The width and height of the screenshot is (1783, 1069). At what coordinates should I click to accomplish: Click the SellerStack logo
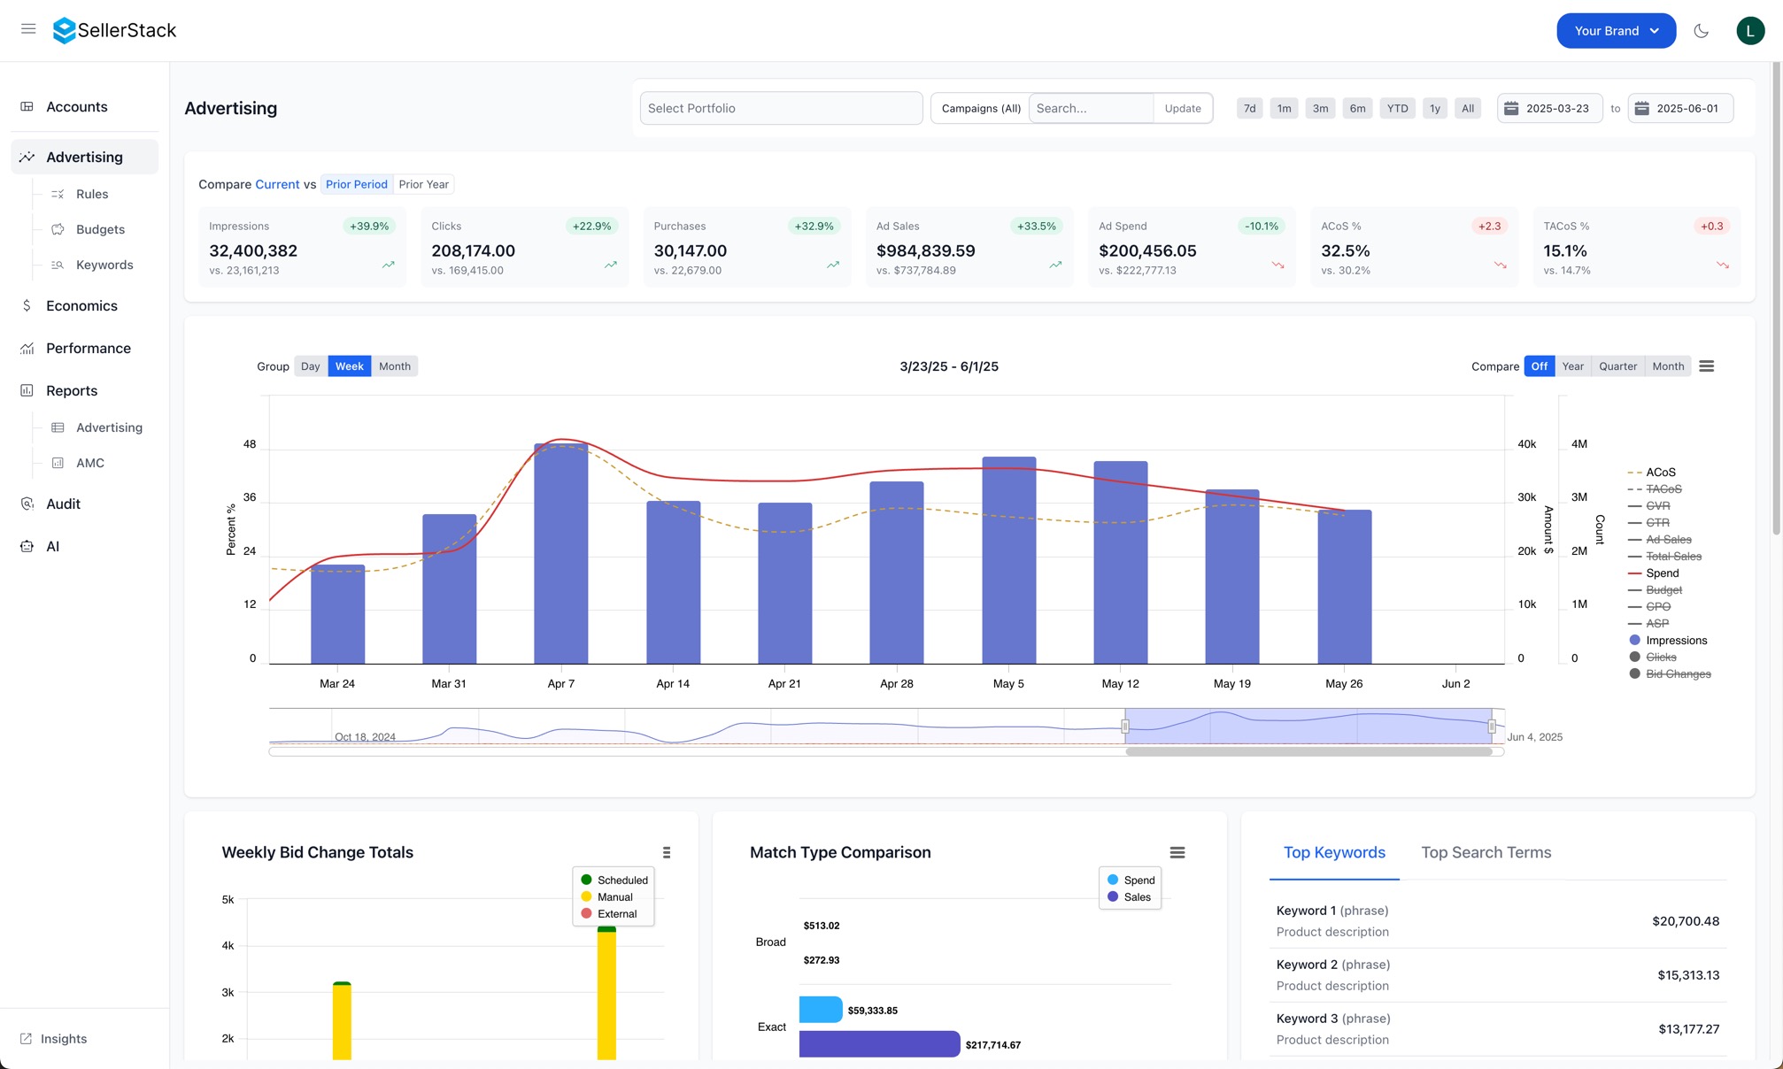[x=114, y=30]
